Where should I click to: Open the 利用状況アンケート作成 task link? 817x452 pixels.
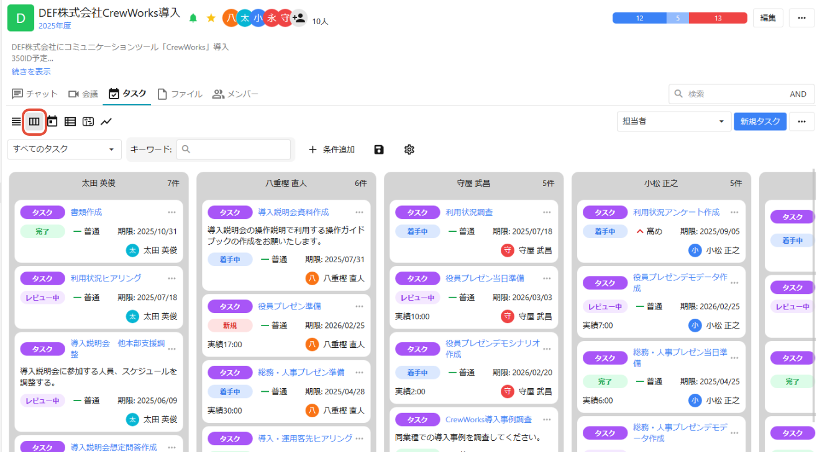tap(676, 213)
